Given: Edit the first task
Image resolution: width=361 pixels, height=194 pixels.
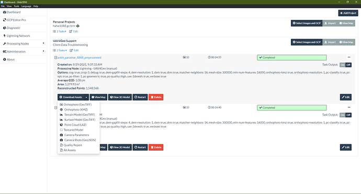Looking at the screenshot, I should (x=346, y=97).
